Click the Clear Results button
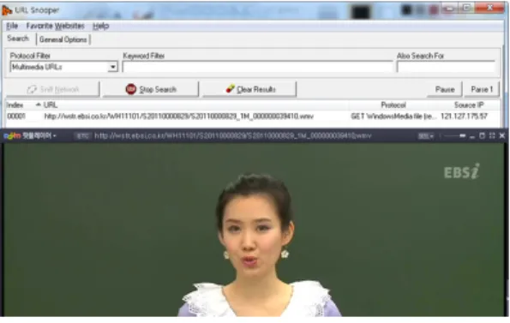Viewport: 510px width, 323px height. click(x=249, y=89)
